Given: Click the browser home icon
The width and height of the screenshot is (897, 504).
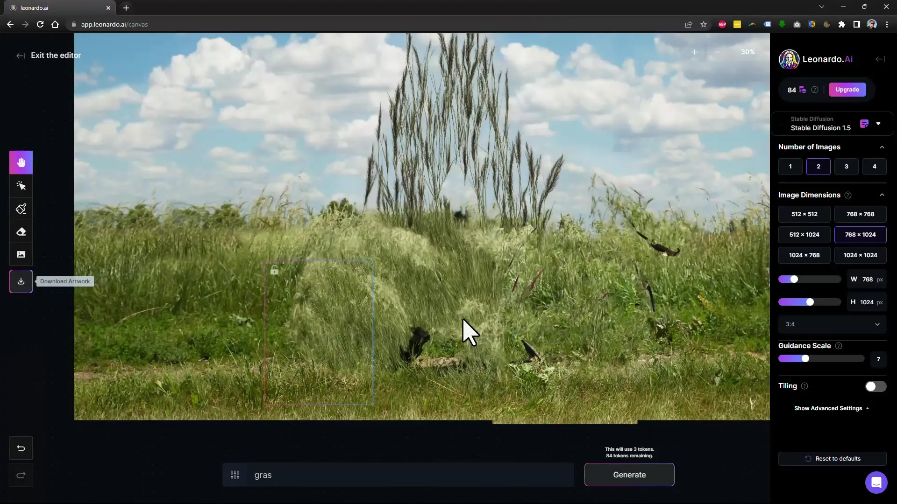Looking at the screenshot, I should [55, 24].
